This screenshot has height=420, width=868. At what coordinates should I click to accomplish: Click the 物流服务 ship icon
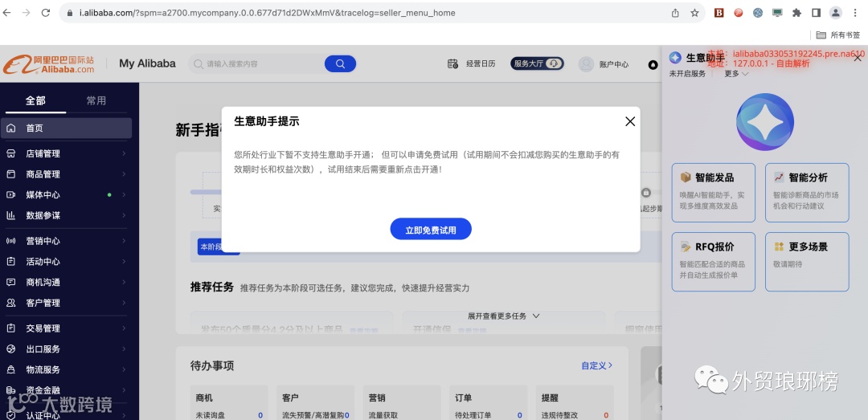click(11, 369)
